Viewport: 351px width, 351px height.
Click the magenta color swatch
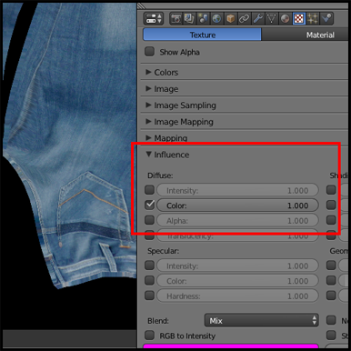[x=230, y=346]
